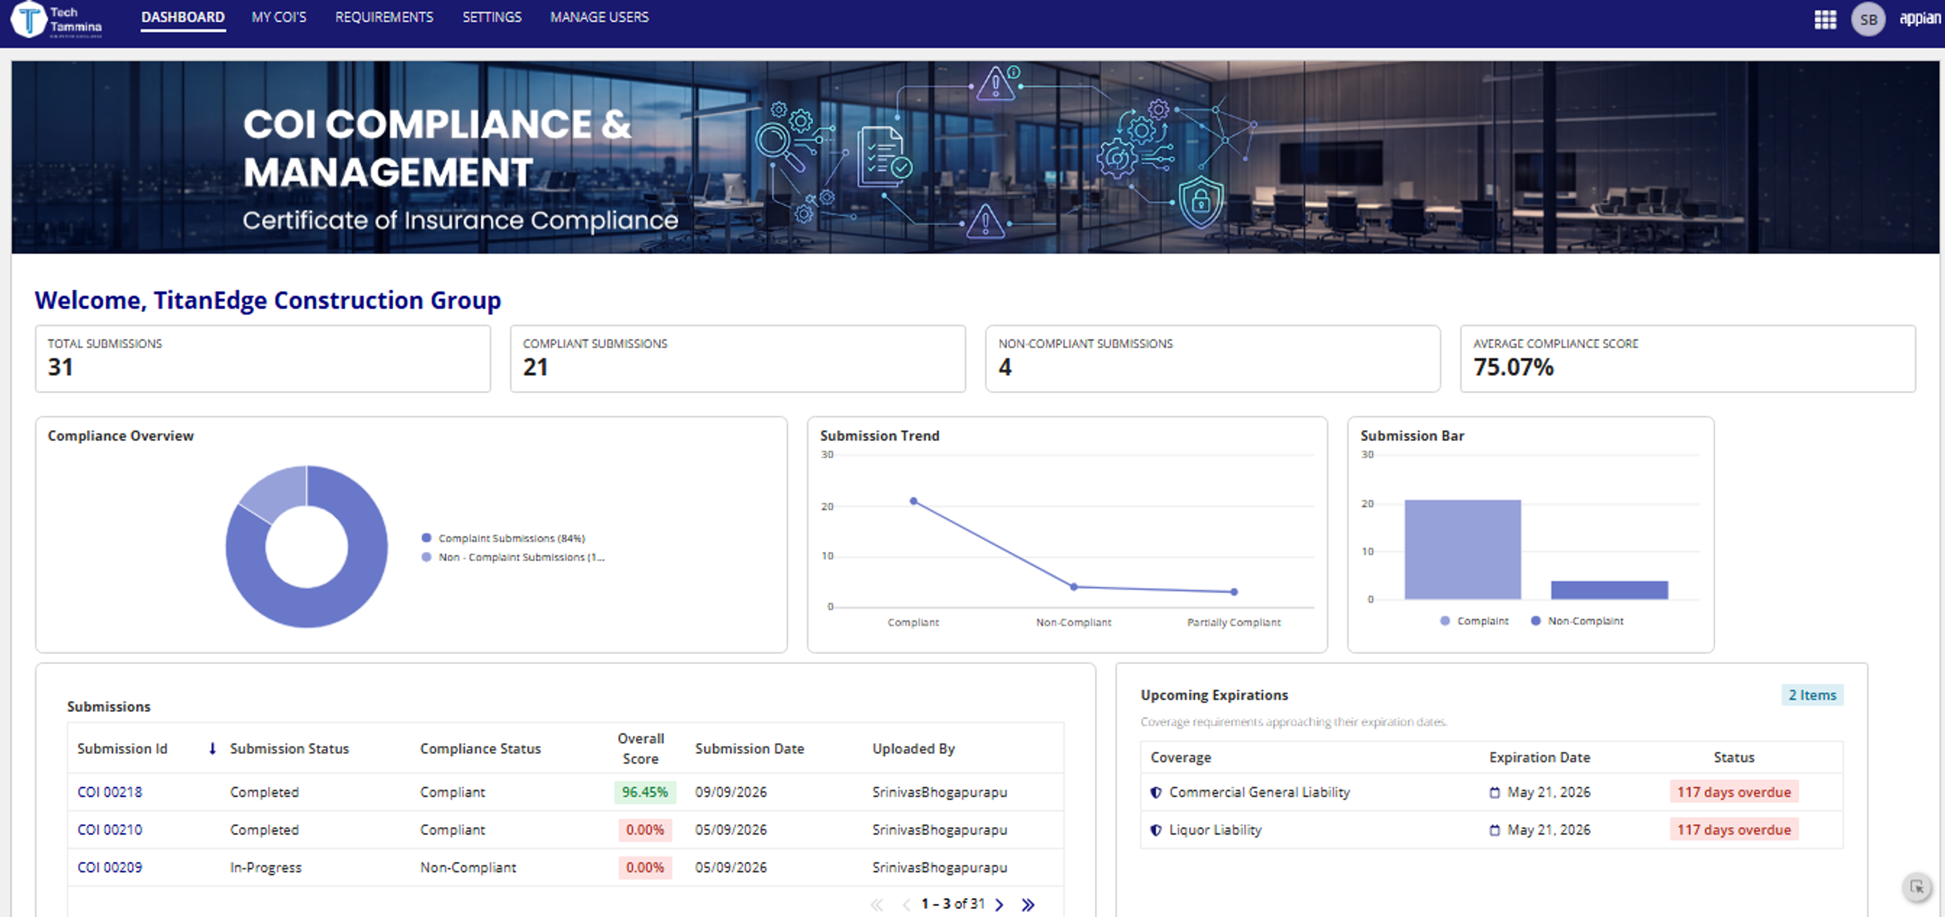Sort by Submission Id arrow
The height and width of the screenshot is (917, 1945).
[x=212, y=749]
